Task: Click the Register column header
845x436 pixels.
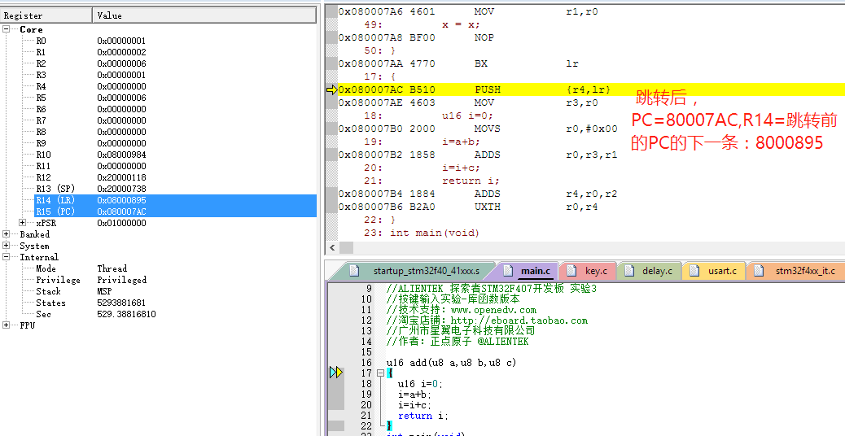Action: pyautogui.click(x=46, y=15)
